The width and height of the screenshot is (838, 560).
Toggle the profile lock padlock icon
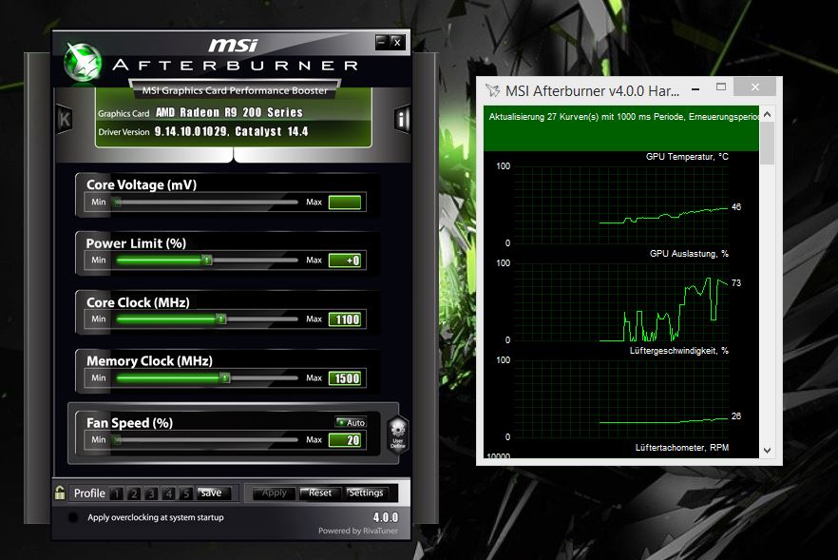tap(60, 492)
